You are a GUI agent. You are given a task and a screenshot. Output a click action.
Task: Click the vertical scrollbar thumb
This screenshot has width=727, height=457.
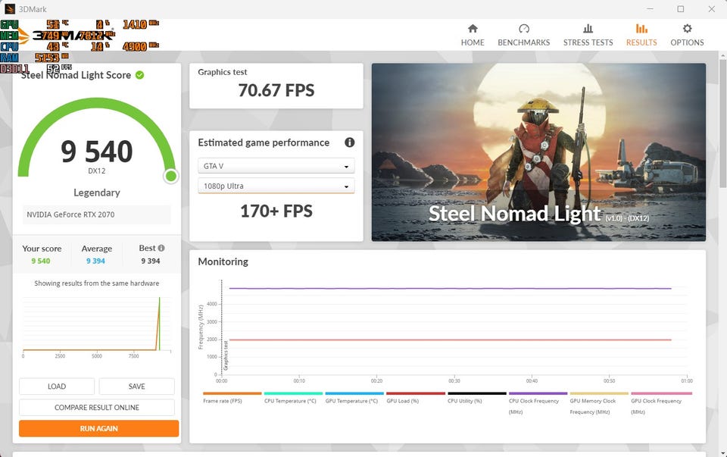tap(722, 123)
